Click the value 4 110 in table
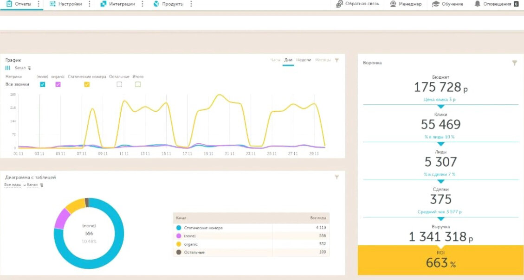 click(x=320, y=228)
